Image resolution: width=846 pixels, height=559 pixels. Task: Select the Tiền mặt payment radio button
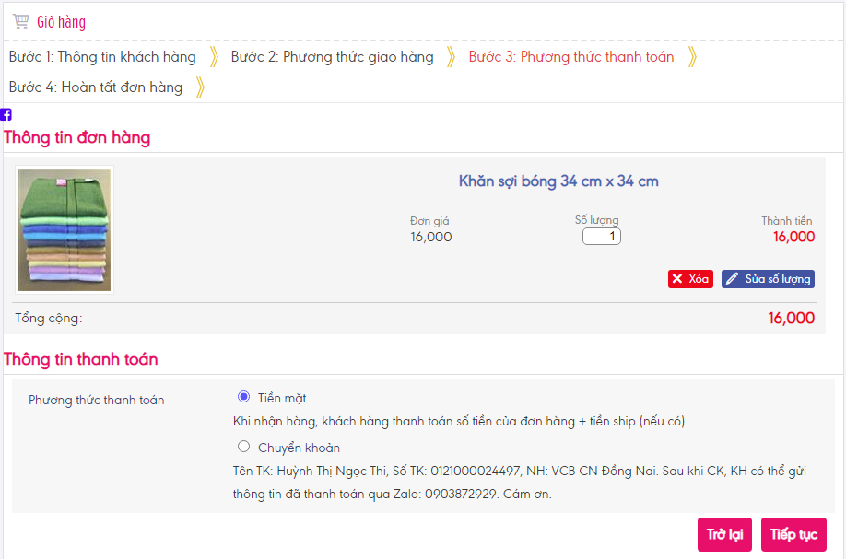point(243,397)
